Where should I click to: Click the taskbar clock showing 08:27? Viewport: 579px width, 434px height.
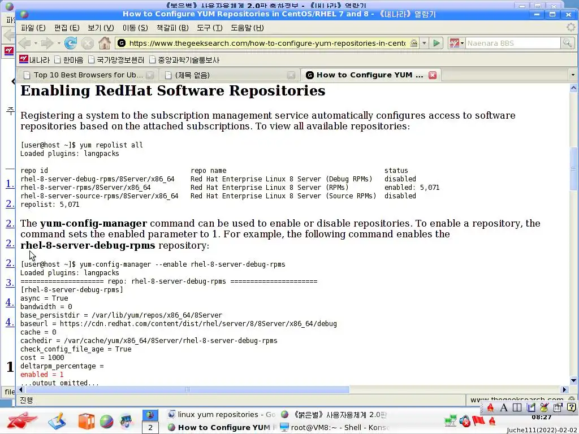pos(542,418)
